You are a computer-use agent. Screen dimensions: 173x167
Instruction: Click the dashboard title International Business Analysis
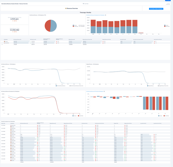pos(14,4)
